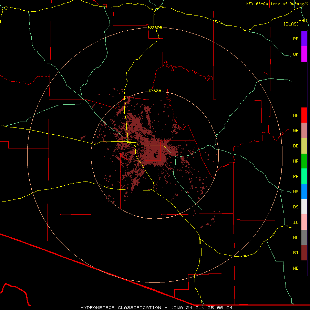The width and height of the screenshot is (310, 310).
Task: Click the GC gray legend swatch
Action: coord(304,237)
